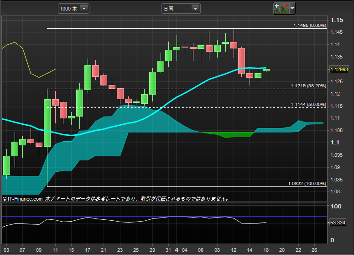Click the current price tag 1.12993
Viewport: 354px width, 255px height.
[x=339, y=69]
